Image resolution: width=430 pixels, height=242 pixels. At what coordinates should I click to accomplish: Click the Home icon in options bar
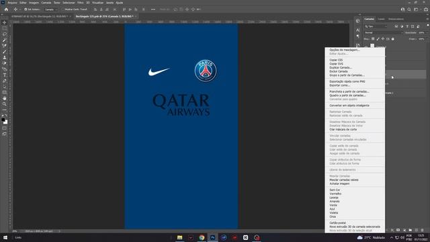[6, 9]
